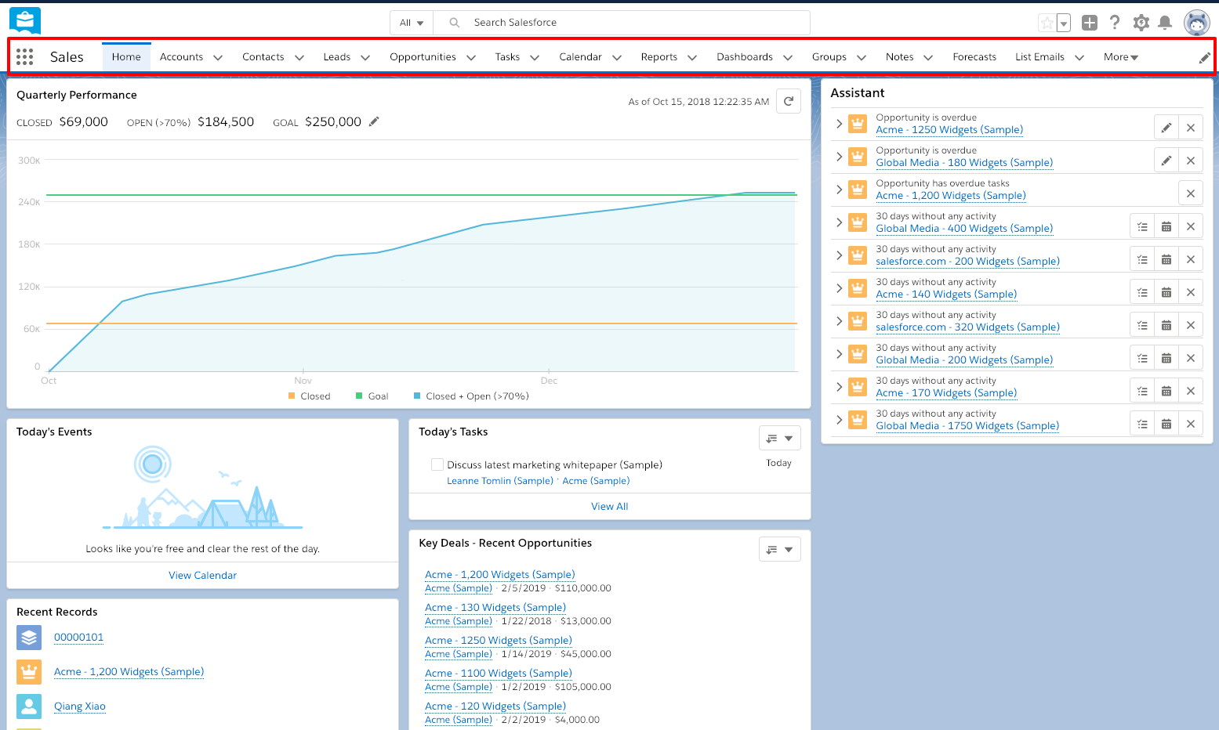Open the Calendar tab
Screen dimensions: 1219x730
click(x=580, y=57)
